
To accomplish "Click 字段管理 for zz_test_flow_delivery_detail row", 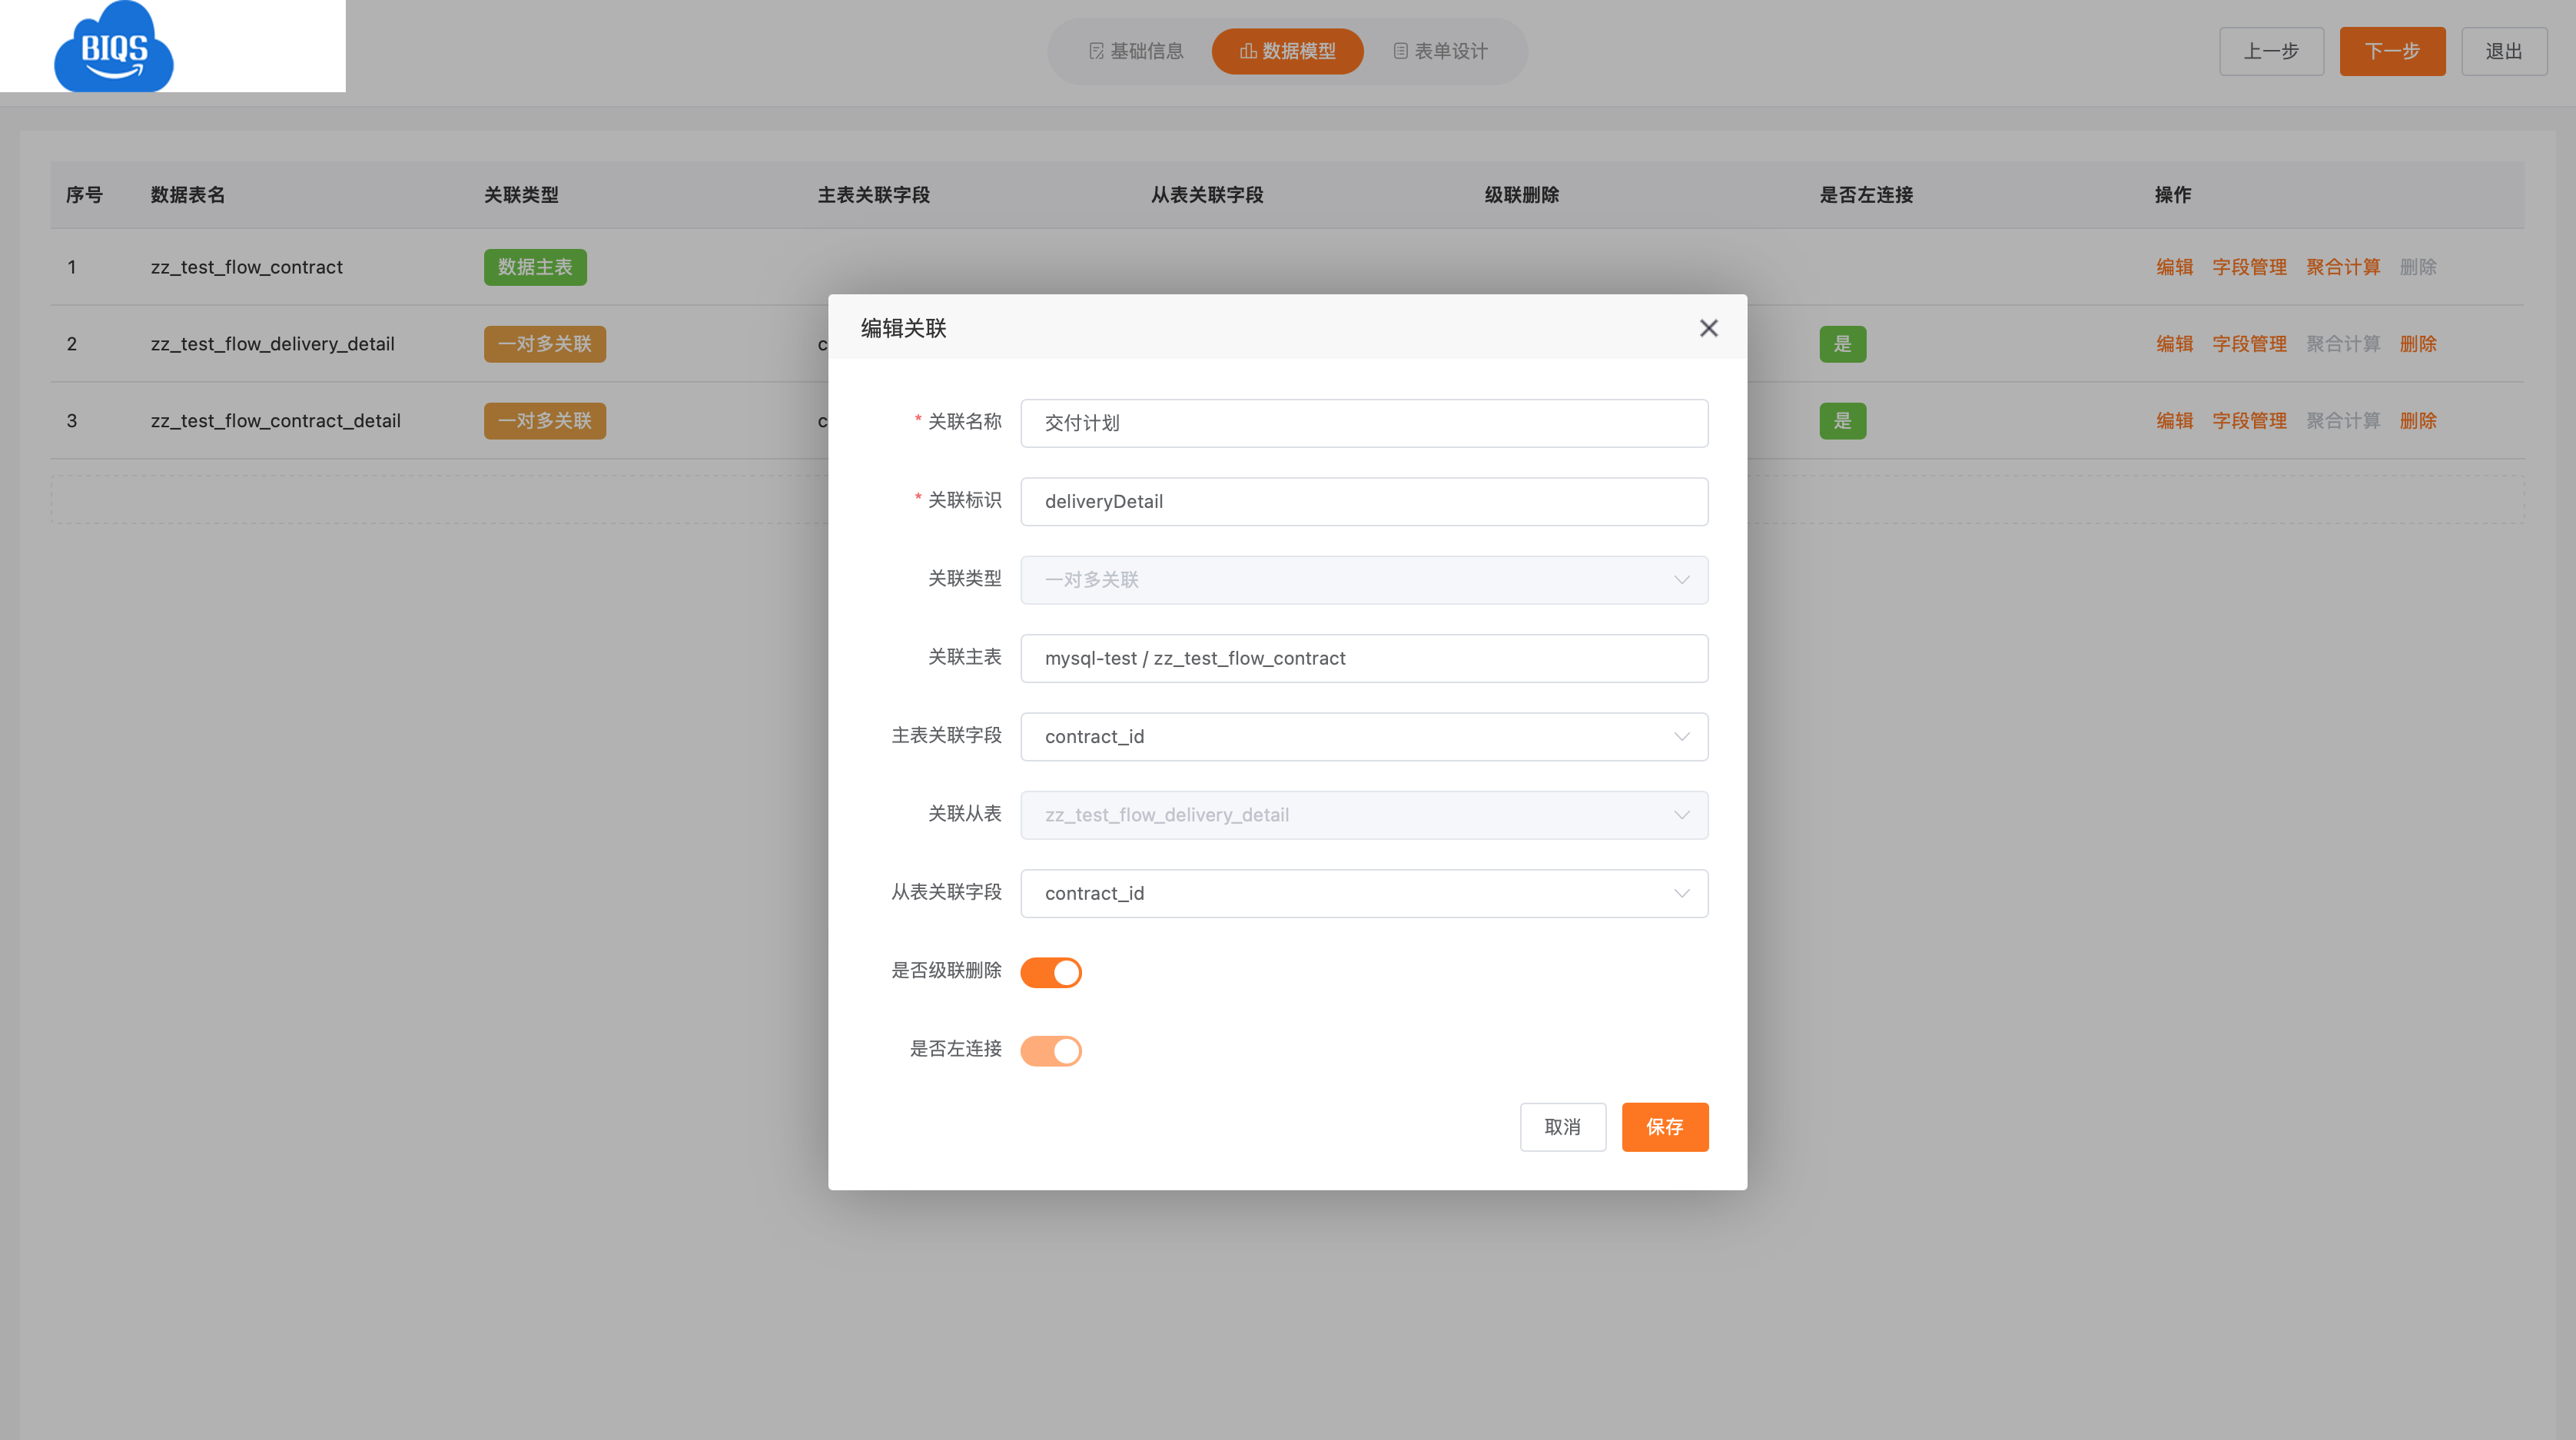I will tap(2249, 344).
